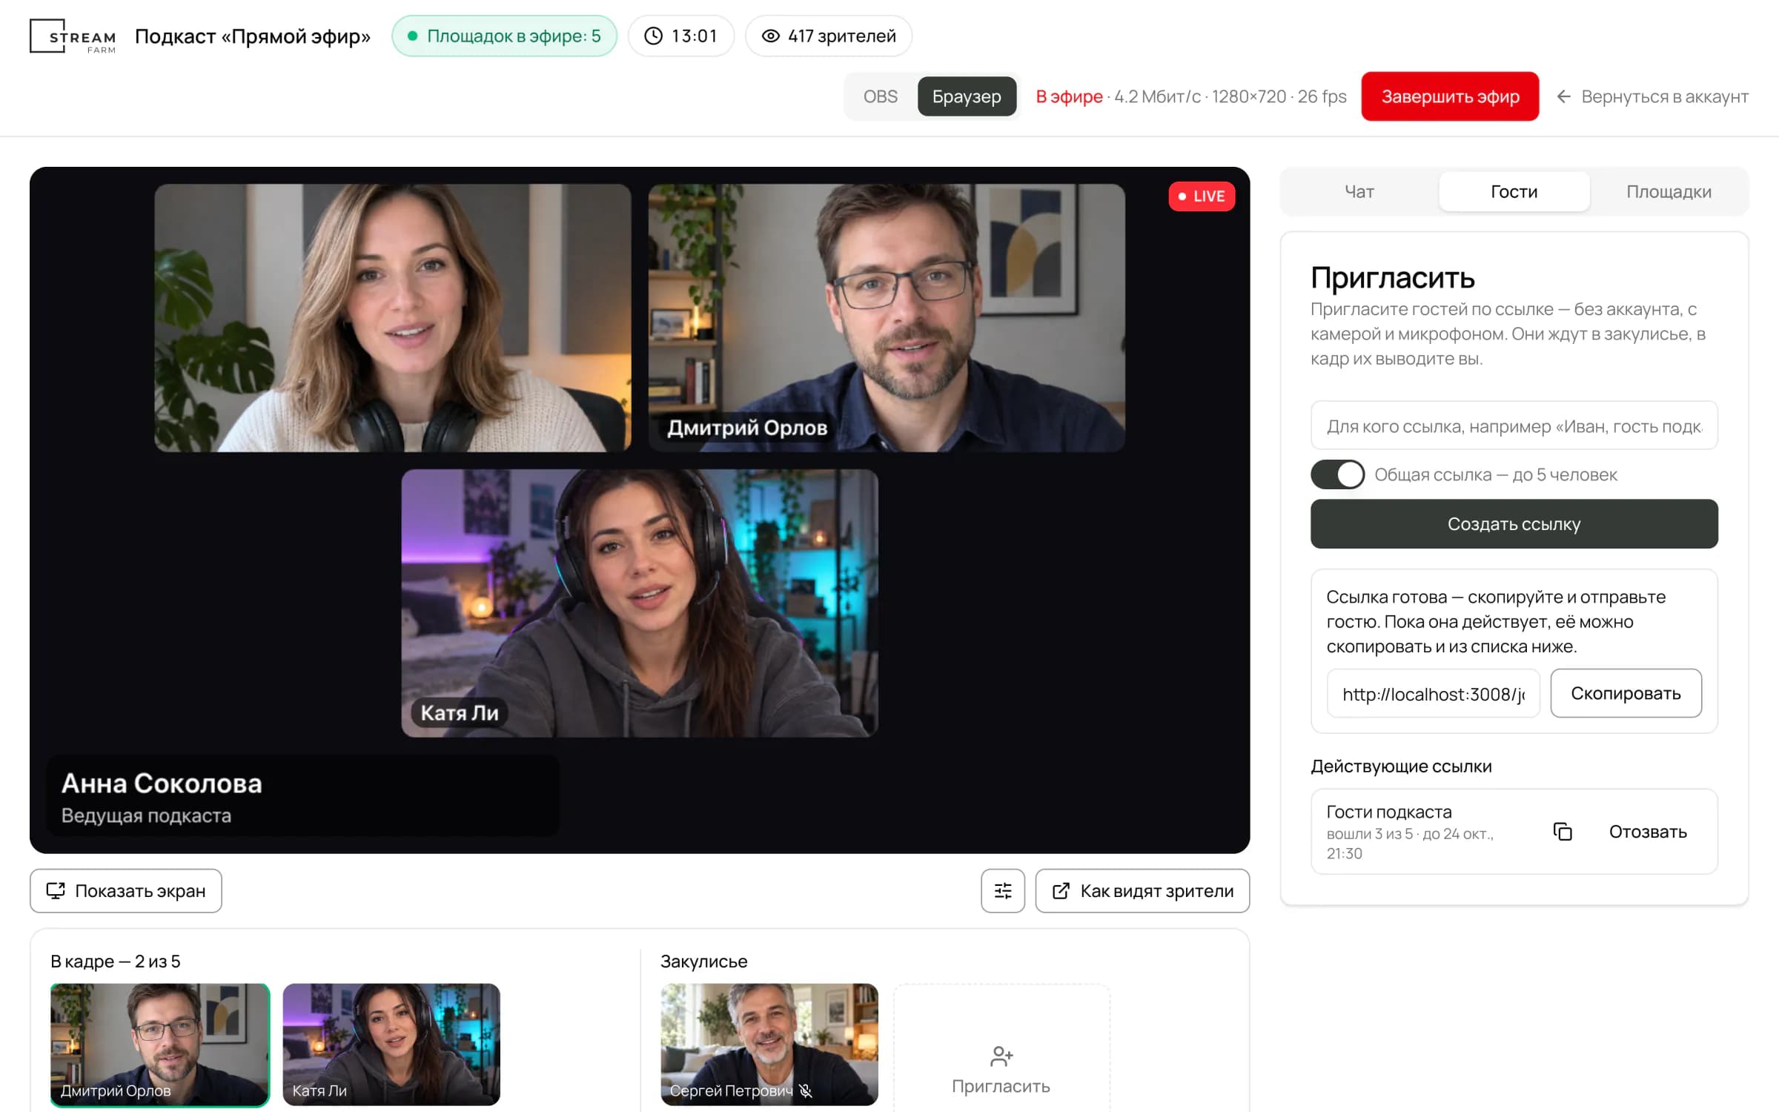Click the localhost invite URL field
Screen dimensions: 1779x1112
1433,693
